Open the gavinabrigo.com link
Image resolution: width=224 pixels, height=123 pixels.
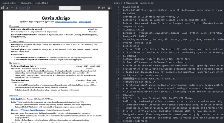(85, 22)
